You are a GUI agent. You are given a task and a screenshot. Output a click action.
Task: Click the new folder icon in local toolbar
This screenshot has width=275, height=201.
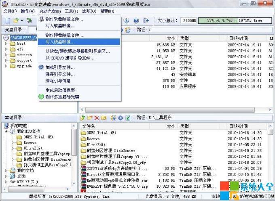pyautogui.click(x=90, y=118)
